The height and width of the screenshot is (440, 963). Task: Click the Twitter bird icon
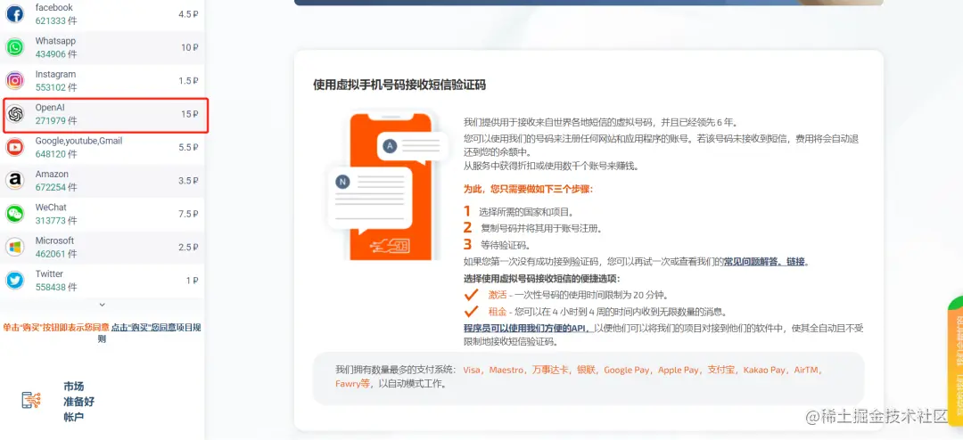(x=15, y=280)
